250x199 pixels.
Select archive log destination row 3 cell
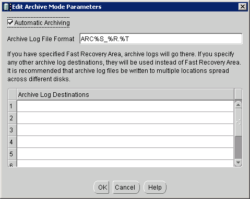(125, 130)
